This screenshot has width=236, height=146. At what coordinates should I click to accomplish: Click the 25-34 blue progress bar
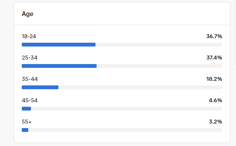(59, 66)
